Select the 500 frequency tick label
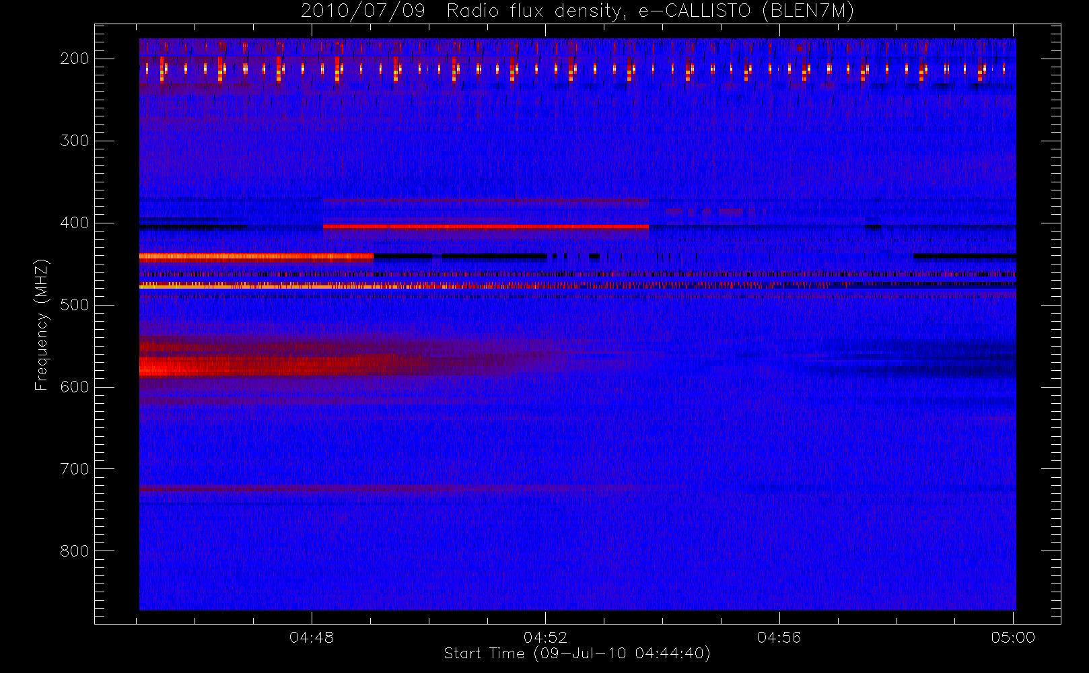 pyautogui.click(x=74, y=305)
